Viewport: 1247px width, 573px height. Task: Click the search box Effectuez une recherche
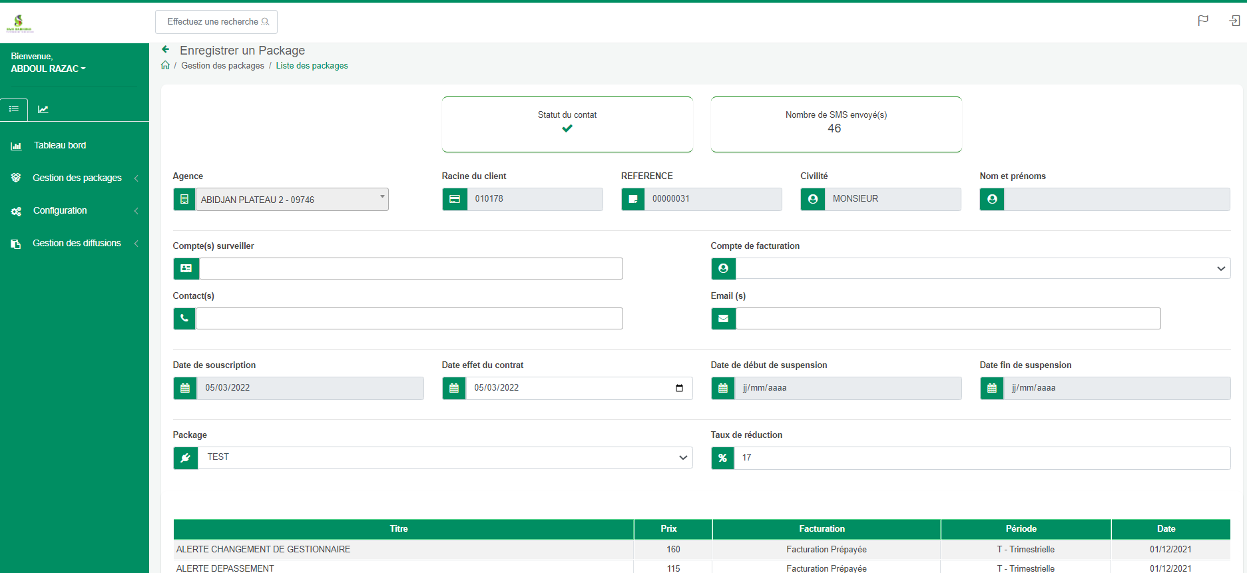[216, 22]
